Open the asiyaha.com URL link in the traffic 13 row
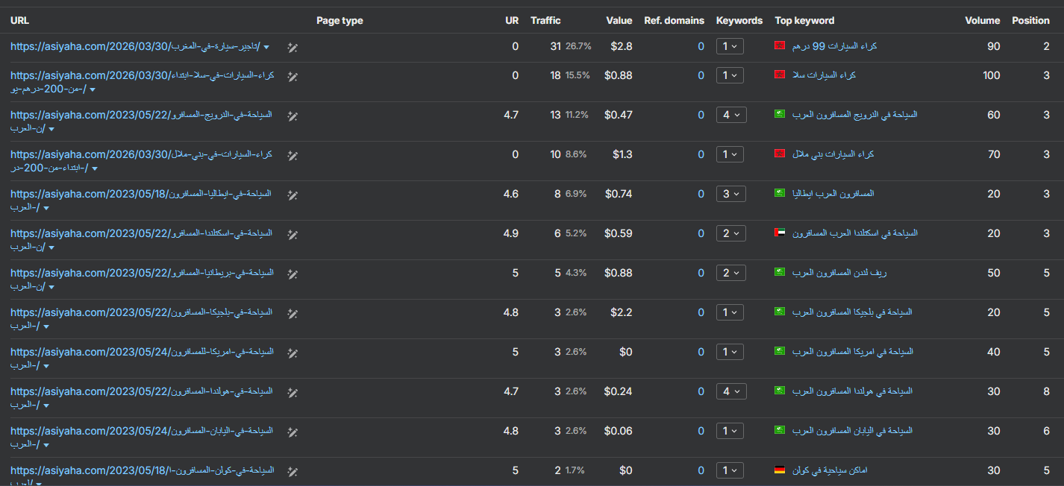 (x=141, y=121)
